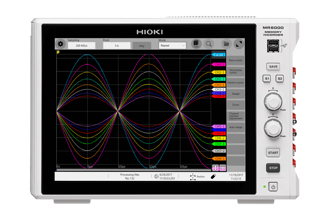Tap the Any button
The image size is (329, 220).
pyautogui.click(x=142, y=46)
